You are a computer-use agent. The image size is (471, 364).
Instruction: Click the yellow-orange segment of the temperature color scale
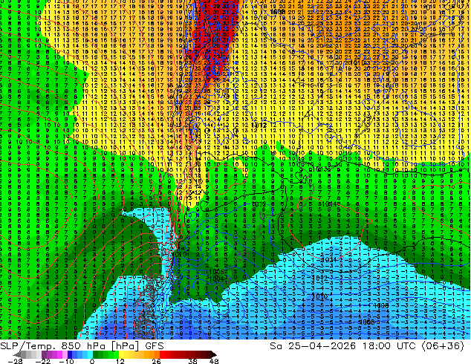point(139,354)
